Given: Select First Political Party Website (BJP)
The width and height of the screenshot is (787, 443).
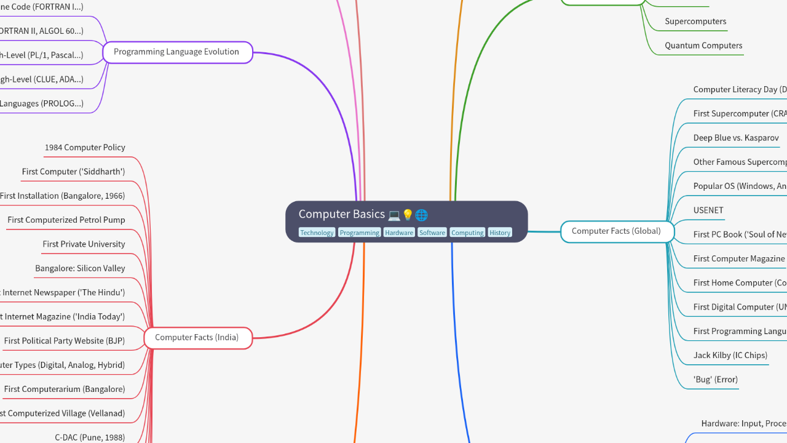Looking at the screenshot, I should point(64,341).
